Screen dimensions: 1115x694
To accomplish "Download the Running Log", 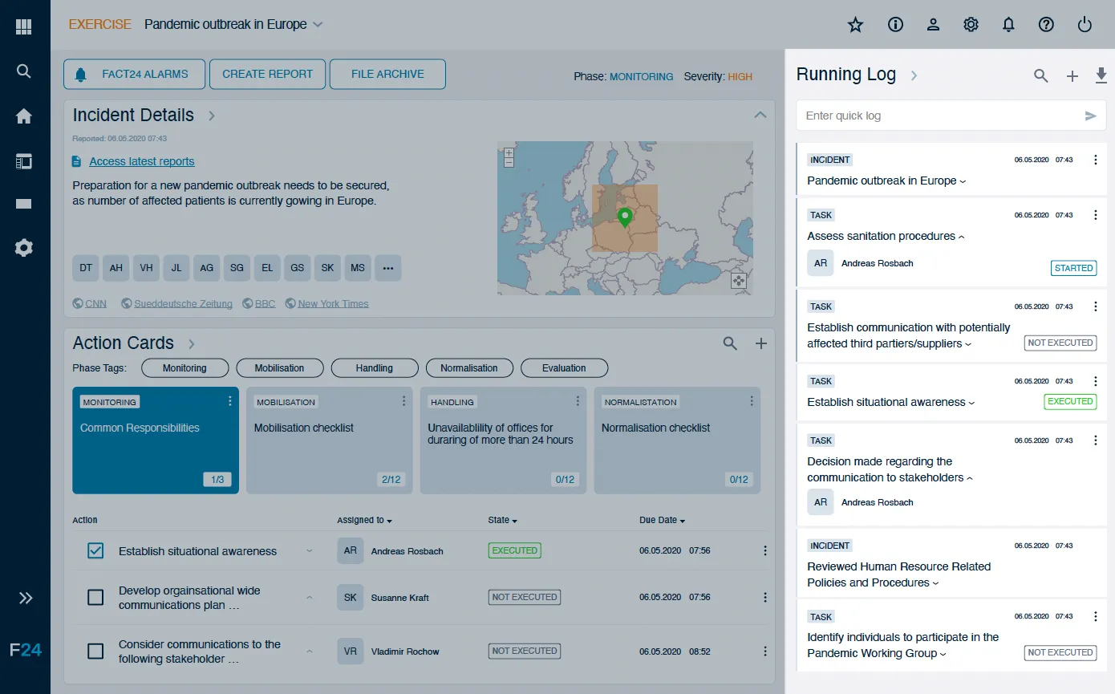I will point(1101,75).
